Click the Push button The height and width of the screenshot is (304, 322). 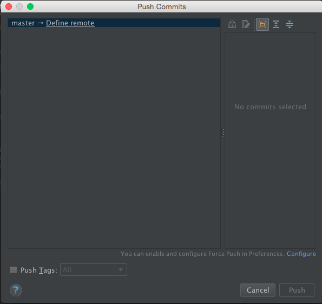pyautogui.click(x=297, y=290)
